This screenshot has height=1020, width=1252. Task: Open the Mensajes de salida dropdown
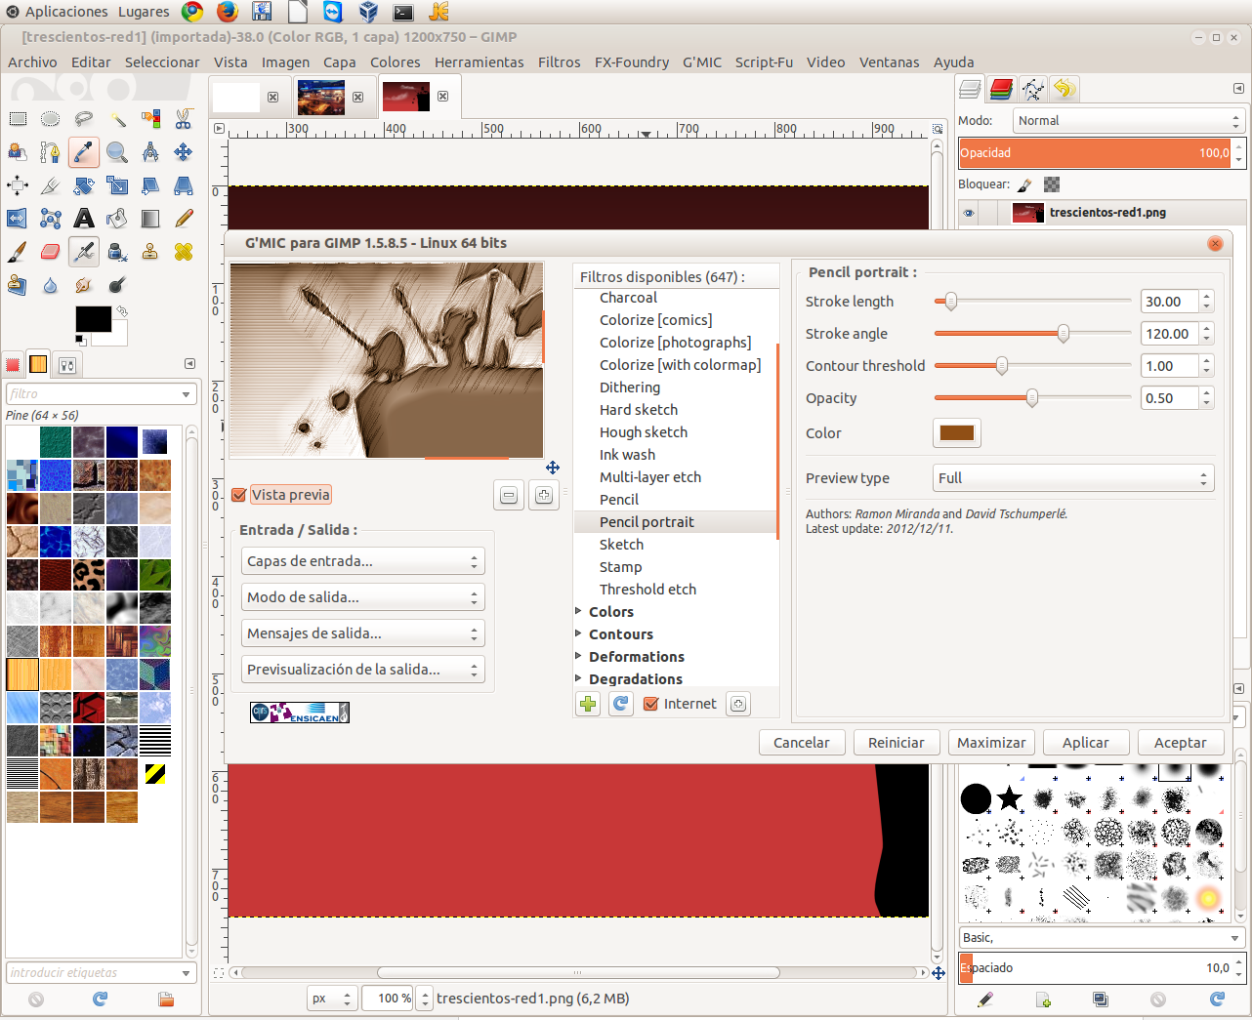(362, 633)
